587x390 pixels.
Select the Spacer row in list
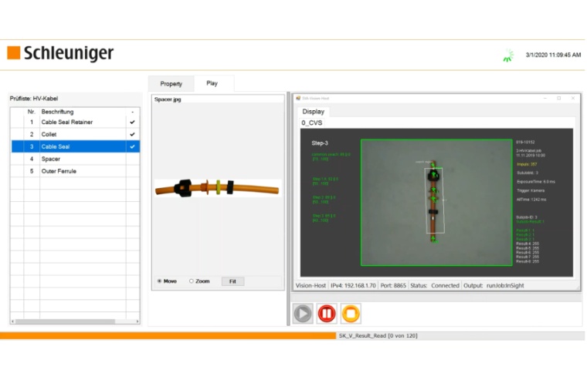pyautogui.click(x=77, y=159)
